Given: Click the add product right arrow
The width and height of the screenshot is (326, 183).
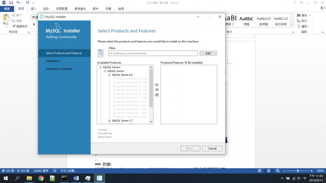Looking at the screenshot, I should pyautogui.click(x=157, y=85).
